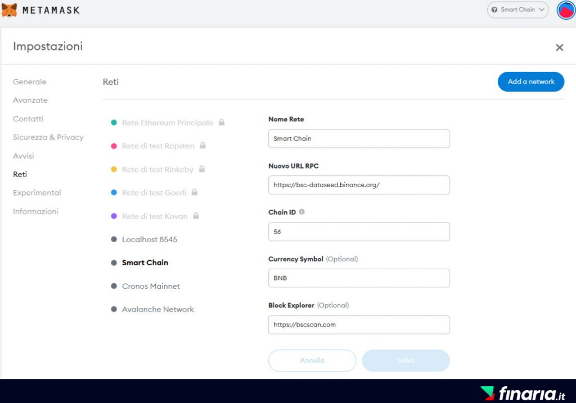Select Sicurezza & Privacy settings

(x=48, y=137)
